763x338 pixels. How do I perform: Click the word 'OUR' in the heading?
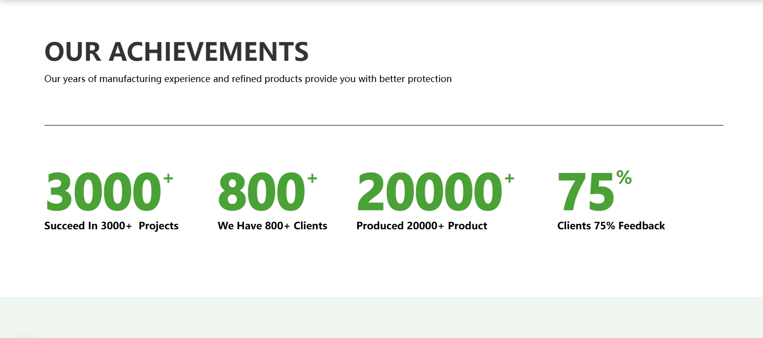[72, 52]
